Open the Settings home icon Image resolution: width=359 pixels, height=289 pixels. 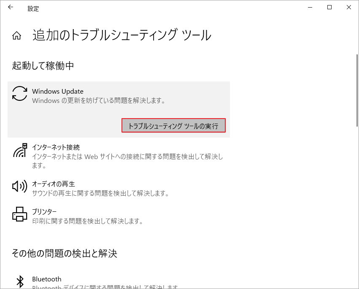click(x=16, y=36)
